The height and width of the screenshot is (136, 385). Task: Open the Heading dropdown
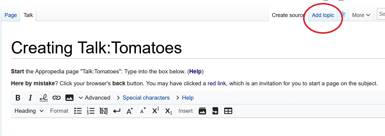tap(29, 111)
